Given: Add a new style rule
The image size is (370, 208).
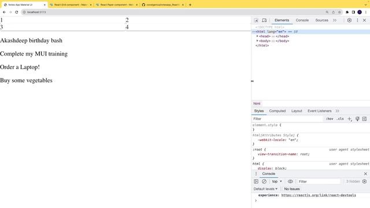Looking at the screenshot, I should tap(349, 119).
